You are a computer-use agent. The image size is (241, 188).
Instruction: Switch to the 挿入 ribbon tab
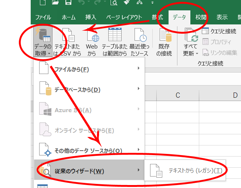click(x=90, y=17)
